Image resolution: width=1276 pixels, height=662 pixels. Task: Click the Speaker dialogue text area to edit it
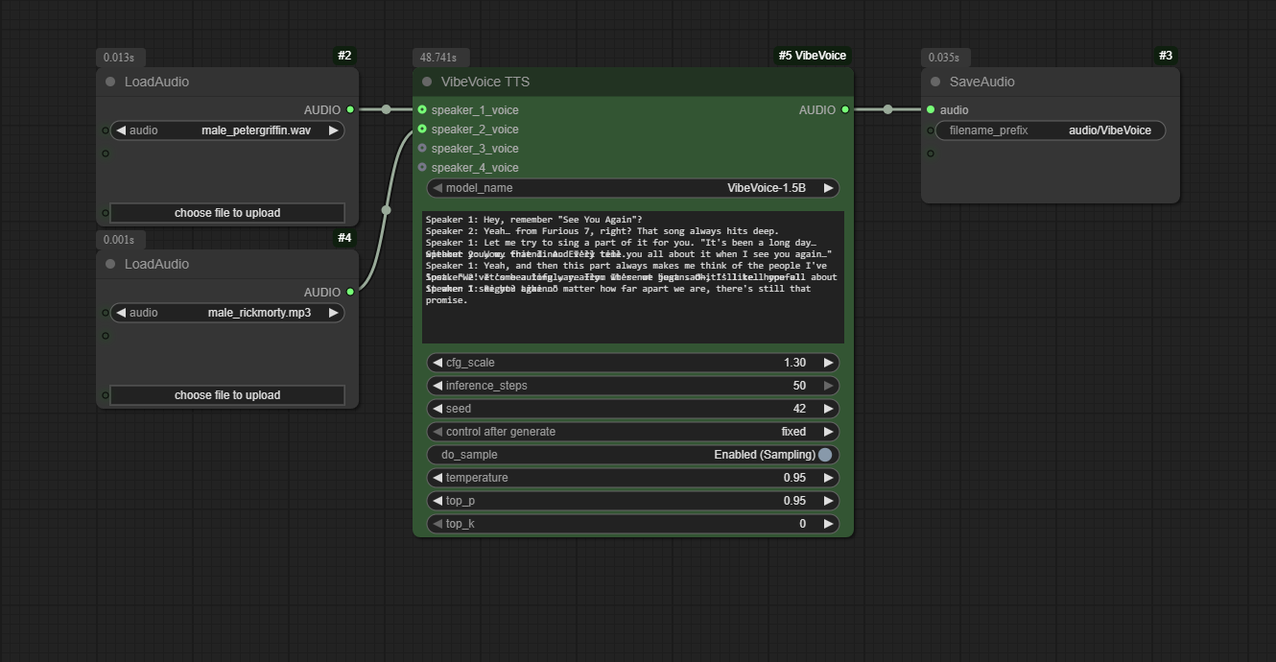632,278
